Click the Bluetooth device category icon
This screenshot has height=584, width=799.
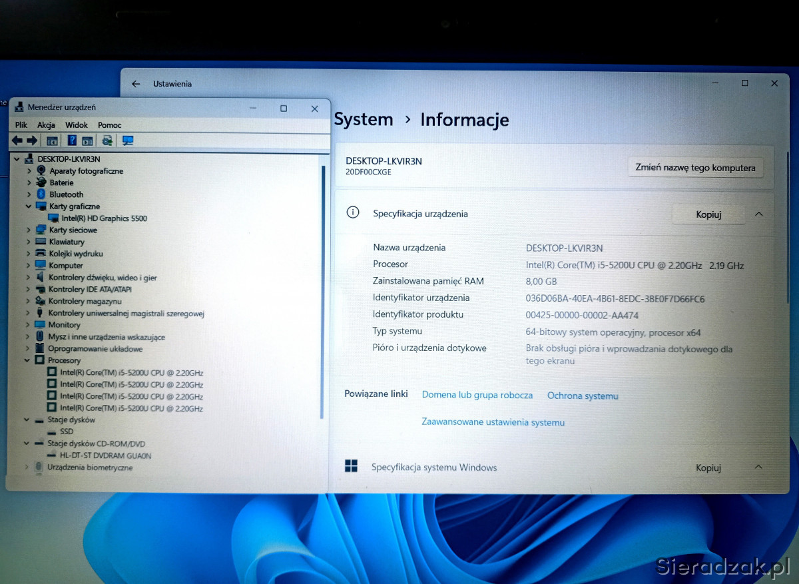click(x=41, y=194)
